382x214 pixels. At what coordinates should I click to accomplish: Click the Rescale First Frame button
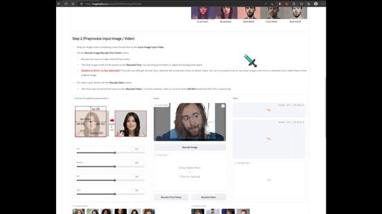coord(171,197)
